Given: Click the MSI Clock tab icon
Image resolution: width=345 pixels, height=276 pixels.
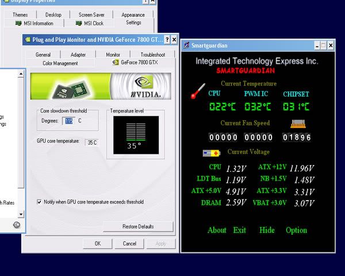Looking at the screenshot, I should coord(79,23).
